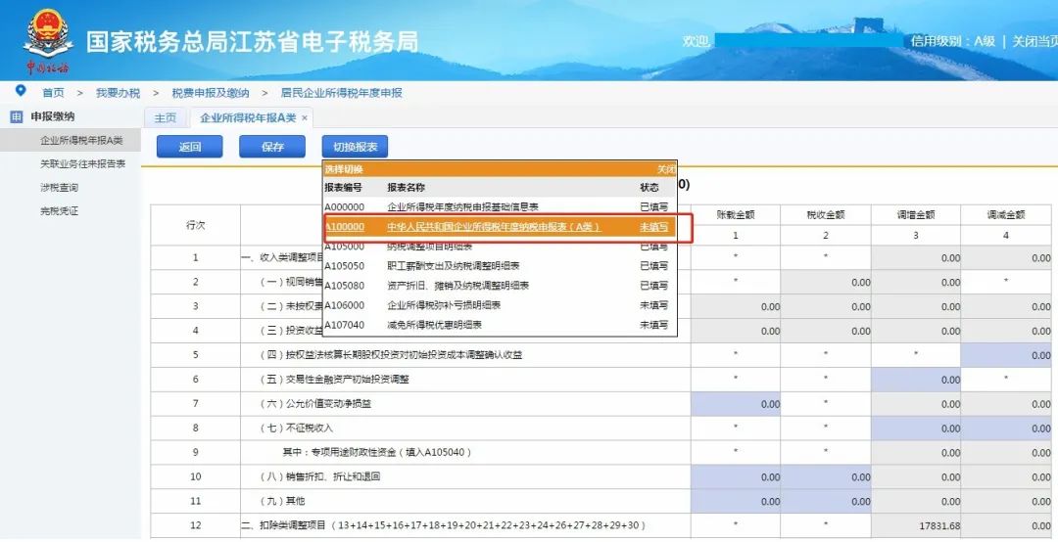Click the 申报缴纳 grid icon in sidebar

pyautogui.click(x=17, y=117)
